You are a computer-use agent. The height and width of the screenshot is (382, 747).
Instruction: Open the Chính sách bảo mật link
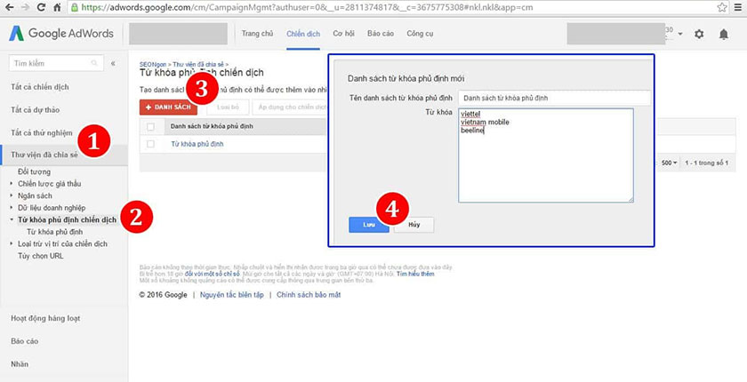pyautogui.click(x=308, y=294)
